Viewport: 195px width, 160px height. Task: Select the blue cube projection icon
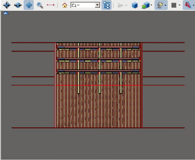coord(135,5)
